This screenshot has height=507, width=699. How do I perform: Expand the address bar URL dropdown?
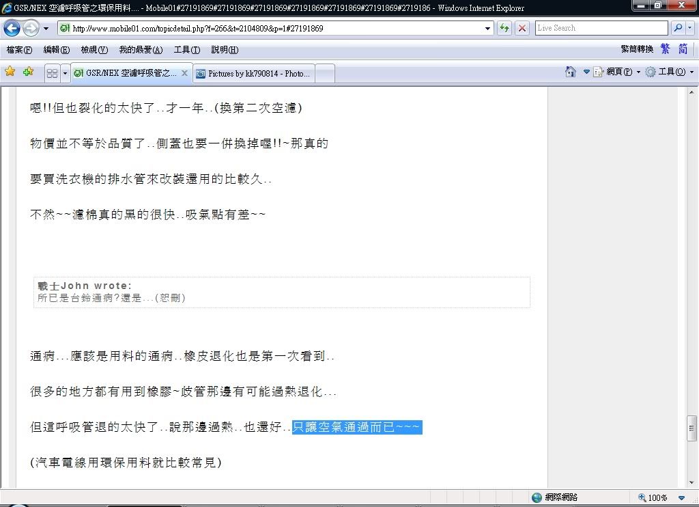487,29
